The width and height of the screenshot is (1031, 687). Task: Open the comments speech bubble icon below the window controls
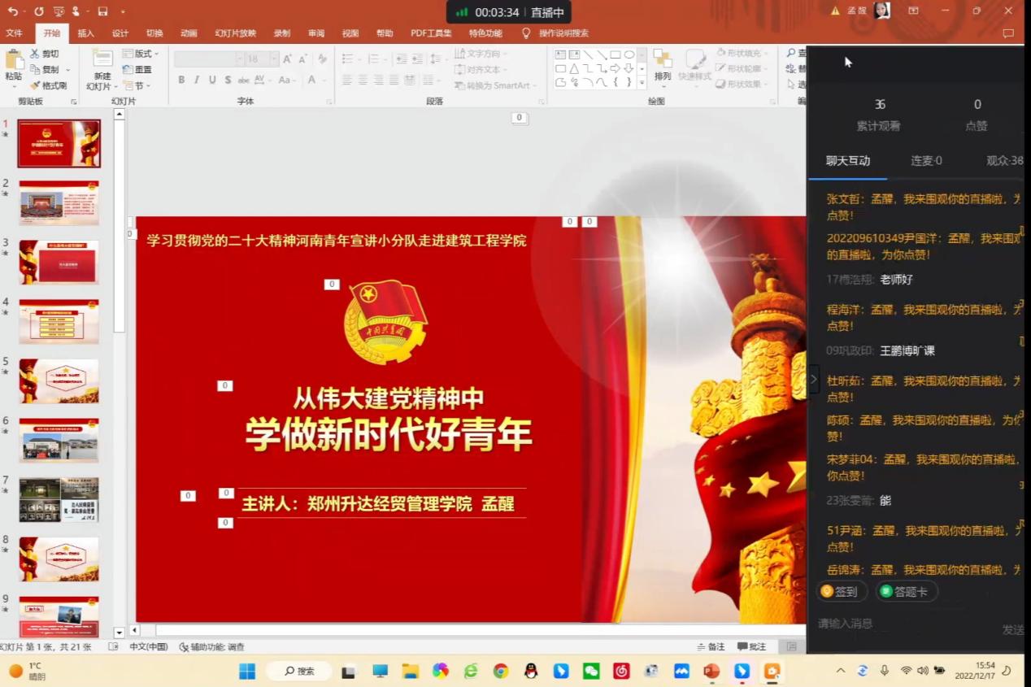click(x=1008, y=33)
